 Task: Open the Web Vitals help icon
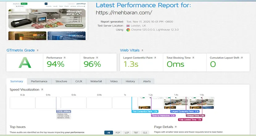142,50
